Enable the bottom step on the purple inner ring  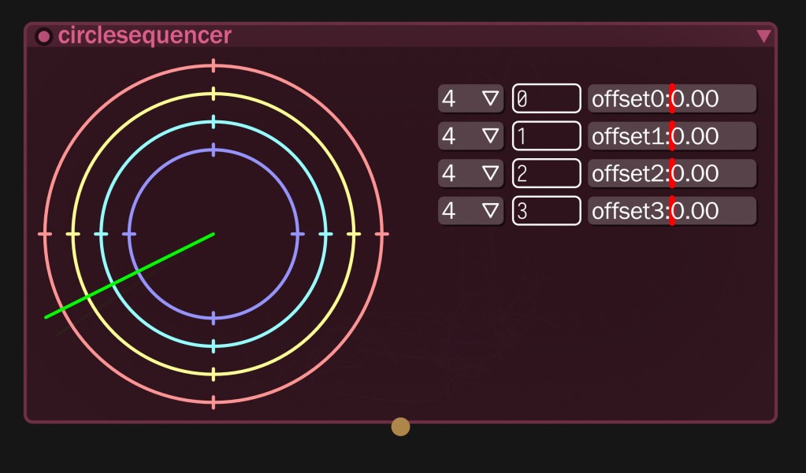coord(214,318)
